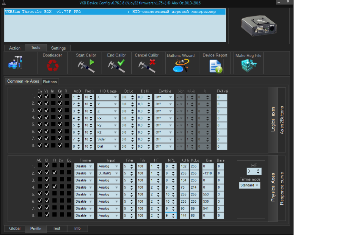
Task: Open HID Usage dropdown showing X
Action: point(107,97)
